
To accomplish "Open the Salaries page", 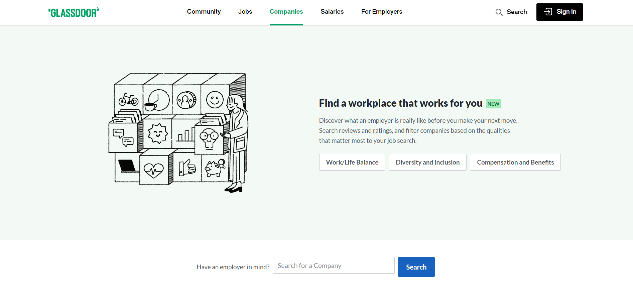I will point(332,12).
